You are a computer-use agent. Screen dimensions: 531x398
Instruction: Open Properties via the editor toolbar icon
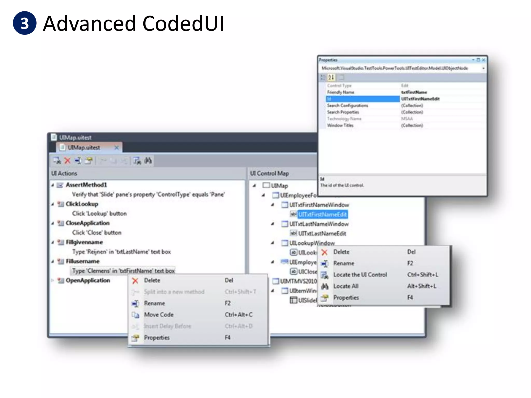89,161
